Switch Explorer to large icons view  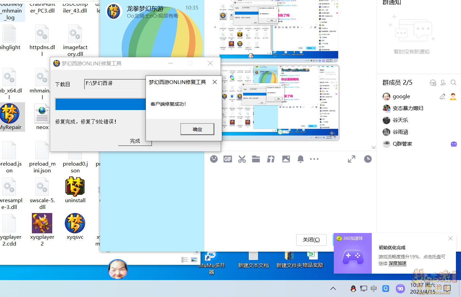point(194,260)
